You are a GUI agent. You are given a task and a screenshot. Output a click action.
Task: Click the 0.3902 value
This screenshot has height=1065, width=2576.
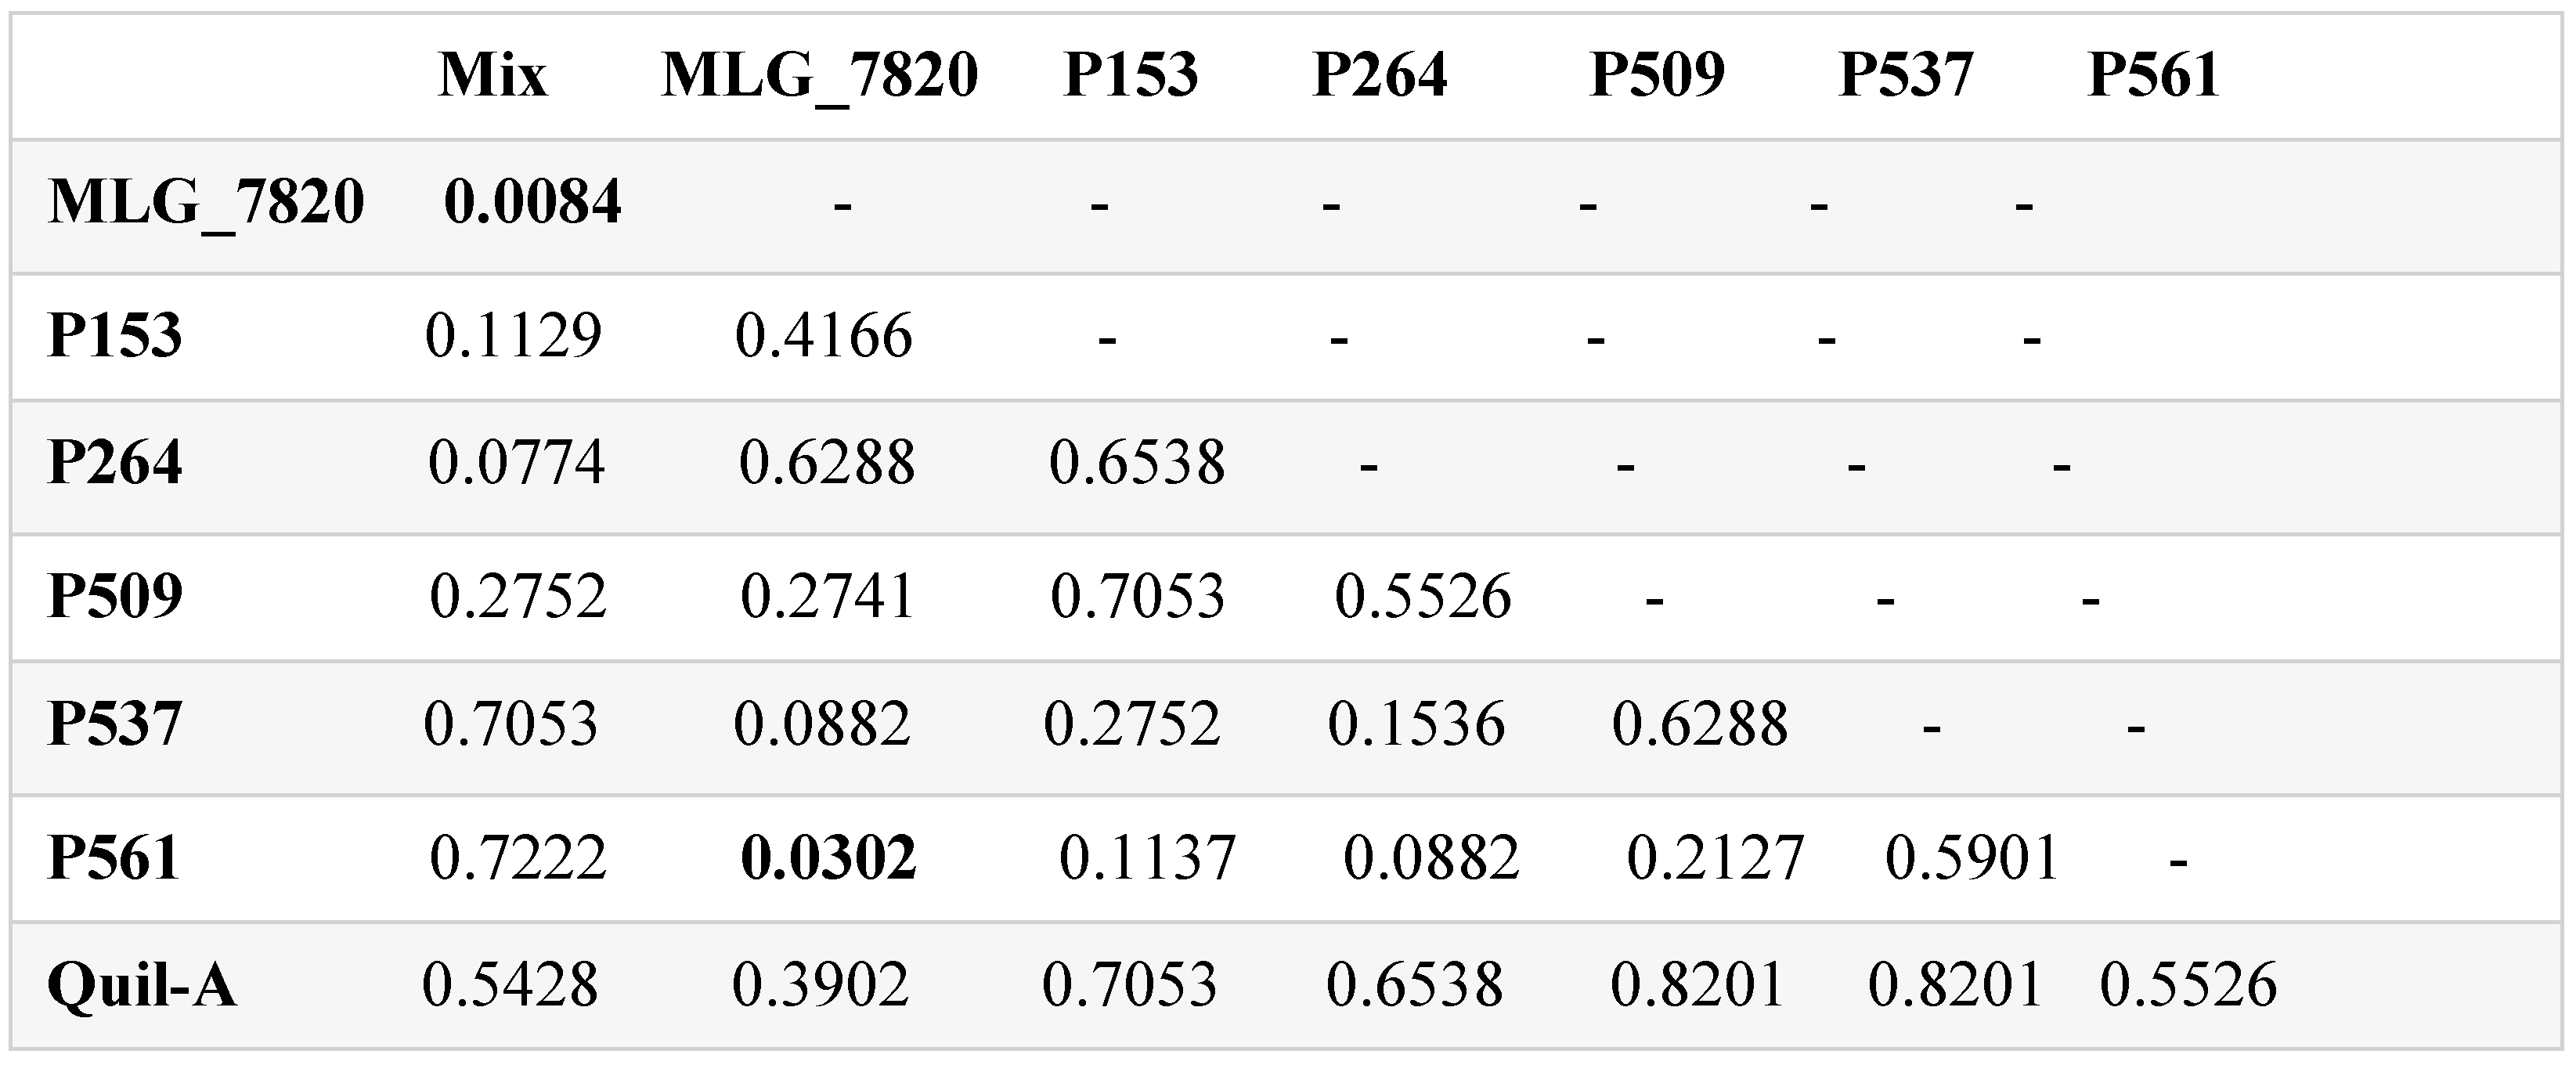(820, 985)
